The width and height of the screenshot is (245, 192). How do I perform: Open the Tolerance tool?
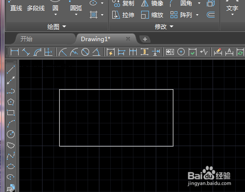click(x=170, y=52)
